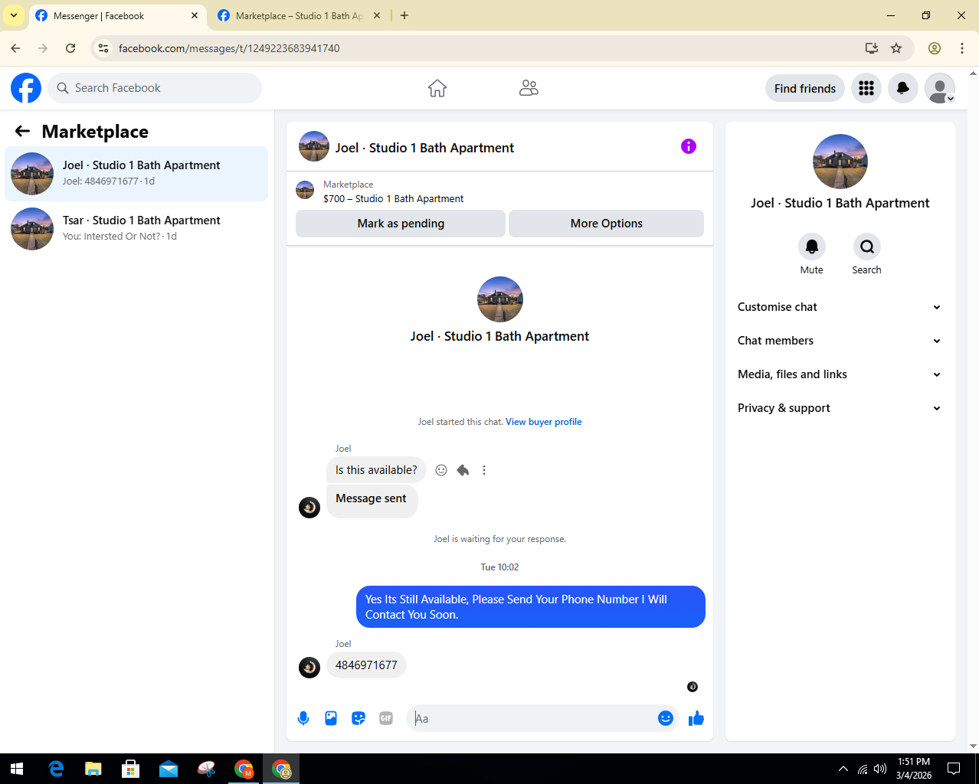Reload the page in Chrome
The image size is (979, 784).
click(x=70, y=48)
